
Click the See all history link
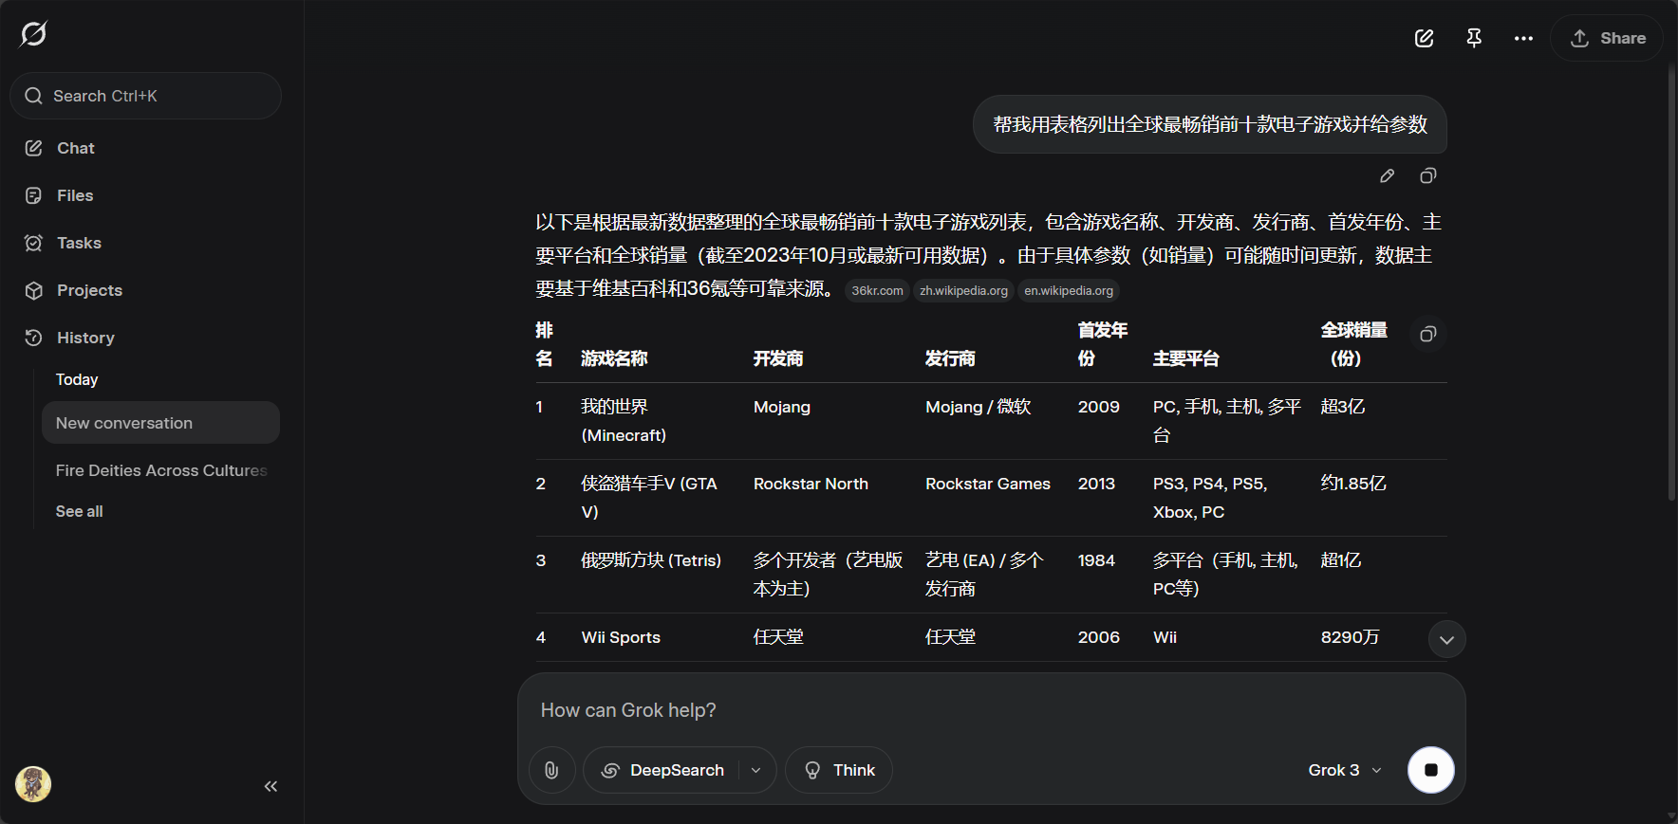click(x=79, y=511)
